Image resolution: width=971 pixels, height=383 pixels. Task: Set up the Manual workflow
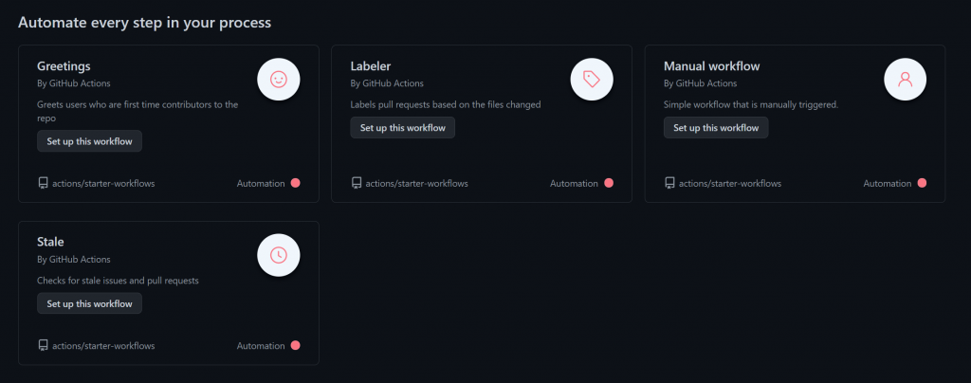click(716, 127)
